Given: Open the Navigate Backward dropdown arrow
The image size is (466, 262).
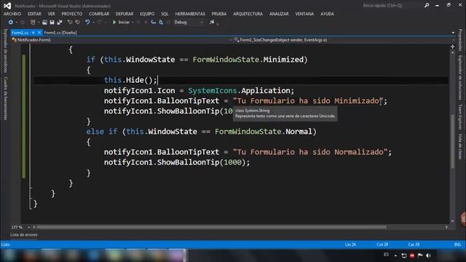Looking at the screenshot, I should click(x=16, y=23).
